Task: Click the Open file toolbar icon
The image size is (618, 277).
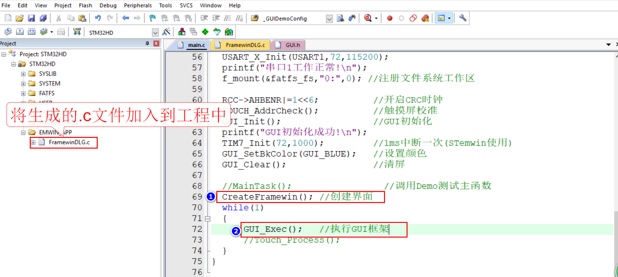Action: pyautogui.click(x=20, y=18)
